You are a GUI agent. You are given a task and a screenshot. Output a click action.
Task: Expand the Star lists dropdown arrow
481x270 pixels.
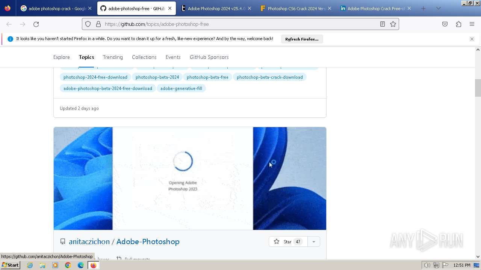tap(314, 242)
